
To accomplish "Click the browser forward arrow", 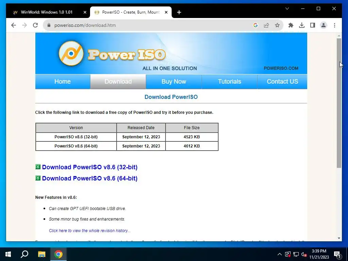I will click(x=24, y=25).
